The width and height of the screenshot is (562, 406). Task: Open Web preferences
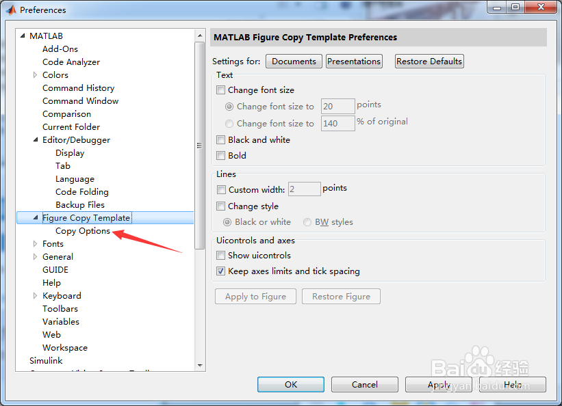click(x=51, y=335)
